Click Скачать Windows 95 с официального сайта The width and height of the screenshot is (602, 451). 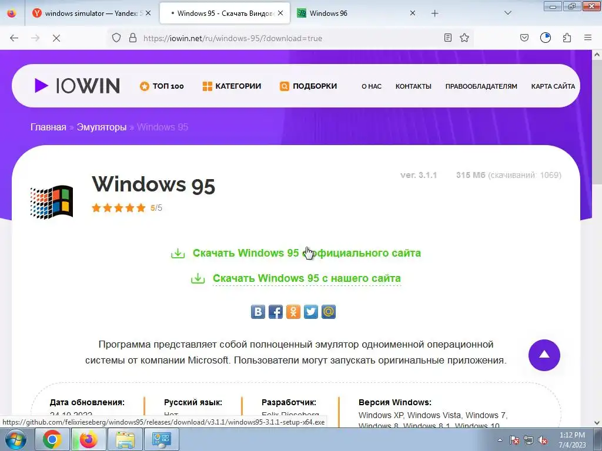(296, 253)
